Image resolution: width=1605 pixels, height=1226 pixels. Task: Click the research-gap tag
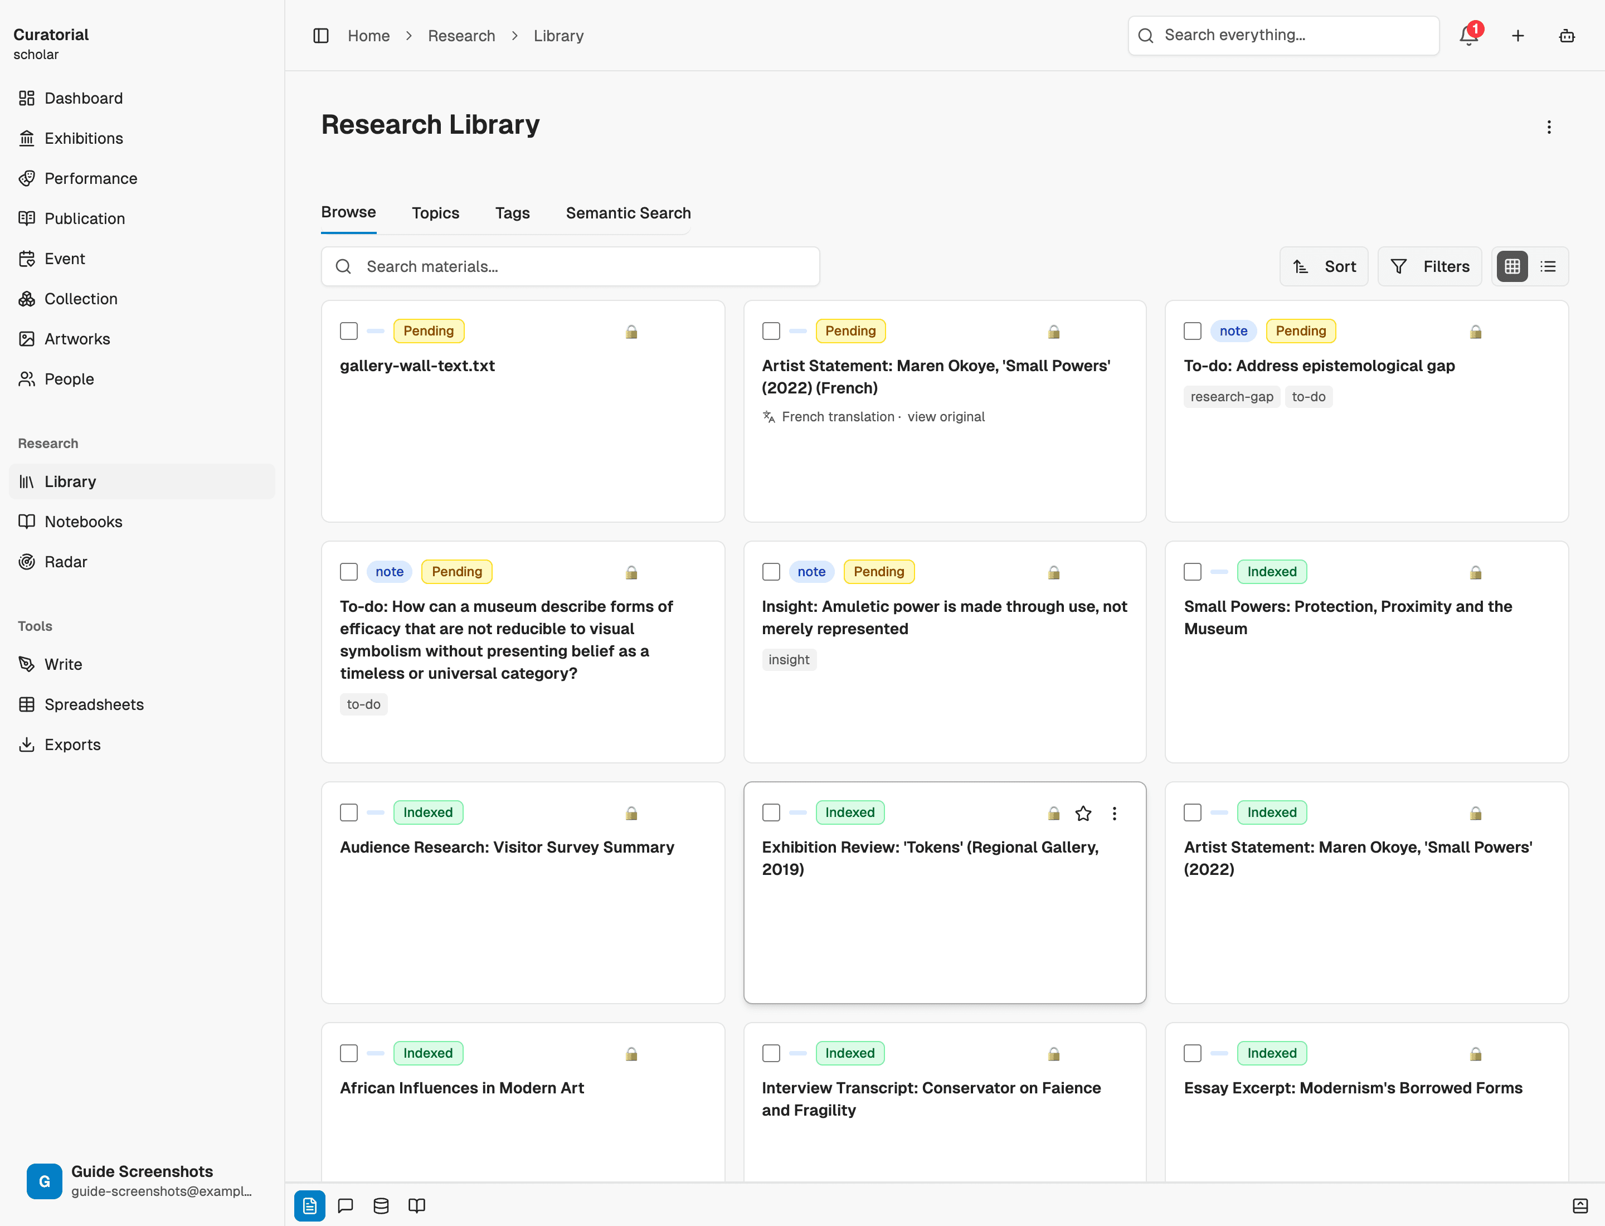pyautogui.click(x=1232, y=397)
